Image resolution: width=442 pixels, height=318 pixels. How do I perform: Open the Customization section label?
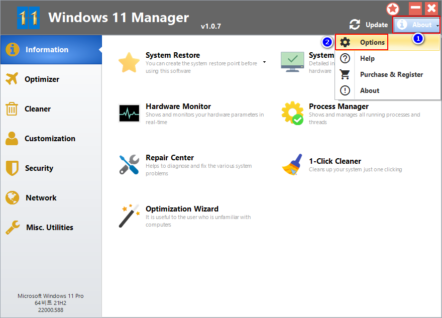point(50,139)
